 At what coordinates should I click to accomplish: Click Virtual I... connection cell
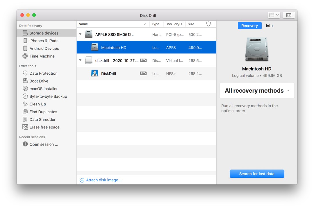174,61
